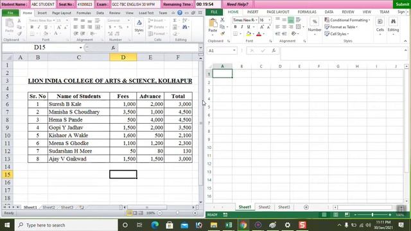Select cell A1 in the right worksheet
This screenshot has width=411, height=231.
click(222, 74)
